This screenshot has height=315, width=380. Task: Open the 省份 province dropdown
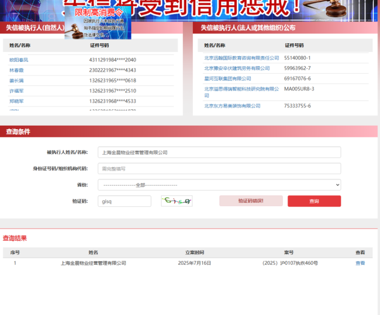click(219, 185)
